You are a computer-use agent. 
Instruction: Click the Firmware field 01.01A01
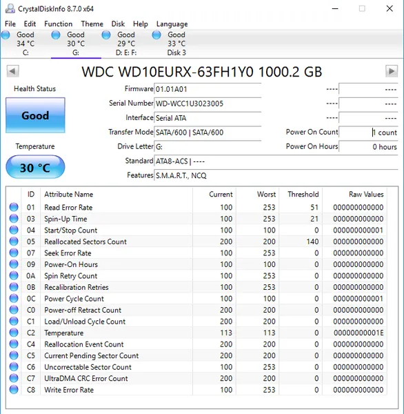point(208,89)
